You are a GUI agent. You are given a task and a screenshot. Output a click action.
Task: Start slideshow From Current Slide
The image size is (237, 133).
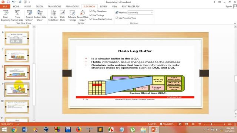[17, 16]
